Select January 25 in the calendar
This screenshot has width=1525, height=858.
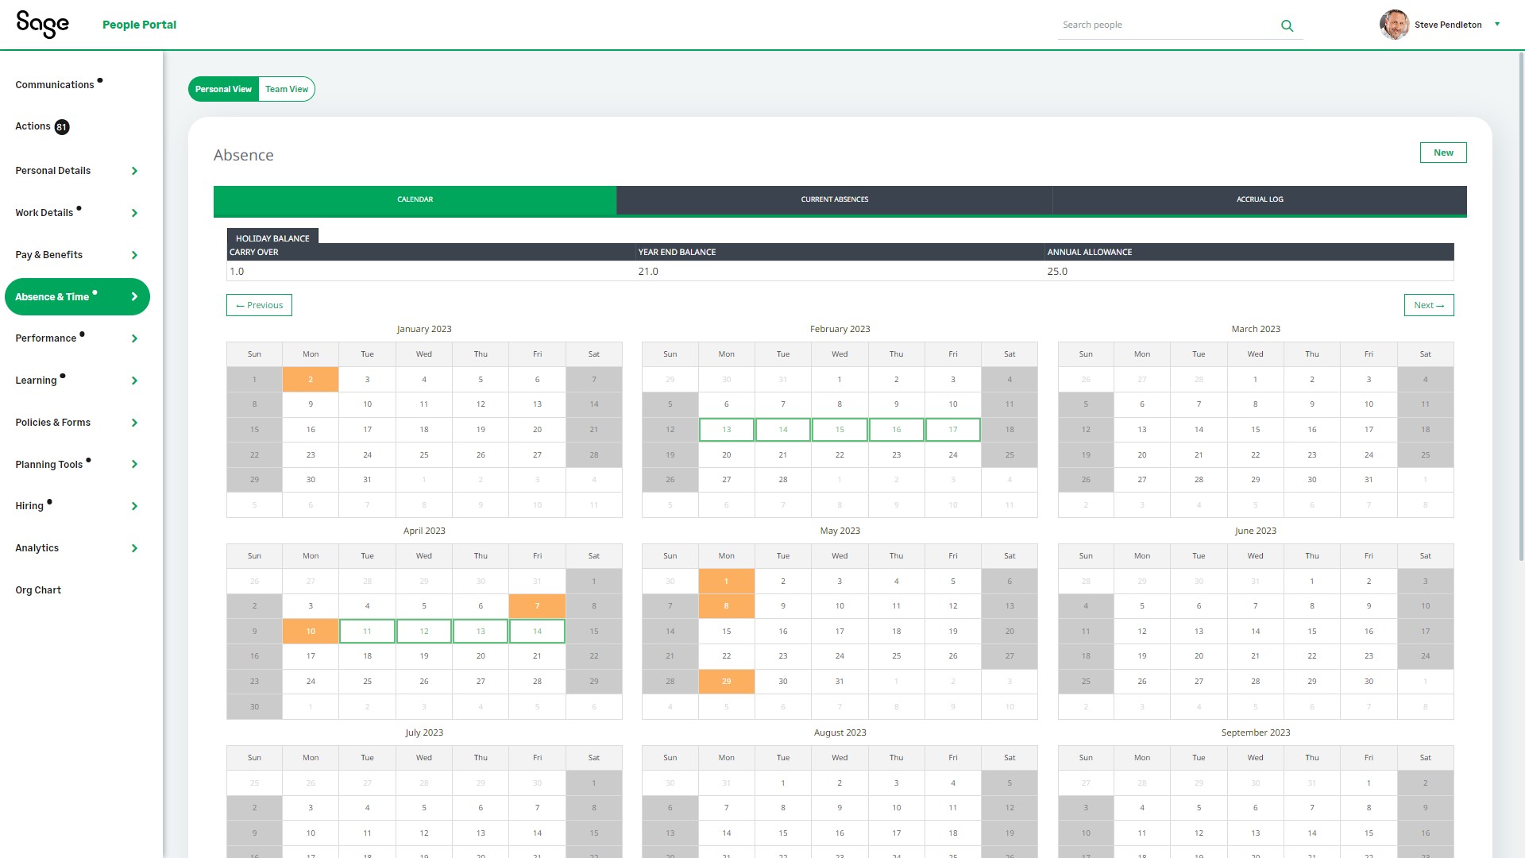point(424,455)
